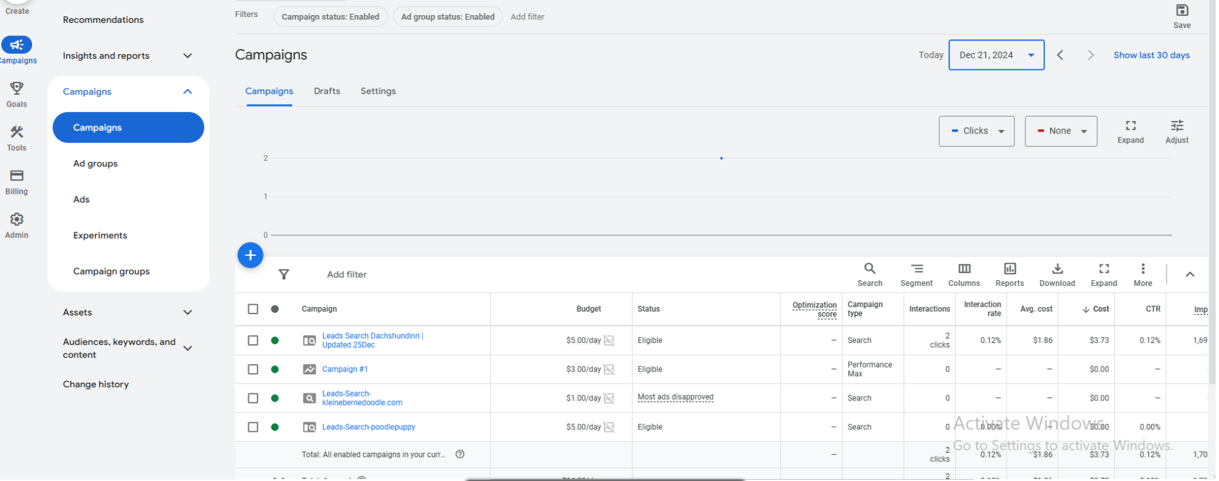Switch to the Drafts tab
Screen dimensions: 1219x481
tap(327, 91)
